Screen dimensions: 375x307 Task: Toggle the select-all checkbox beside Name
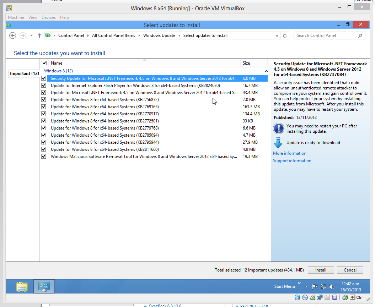[x=44, y=63]
